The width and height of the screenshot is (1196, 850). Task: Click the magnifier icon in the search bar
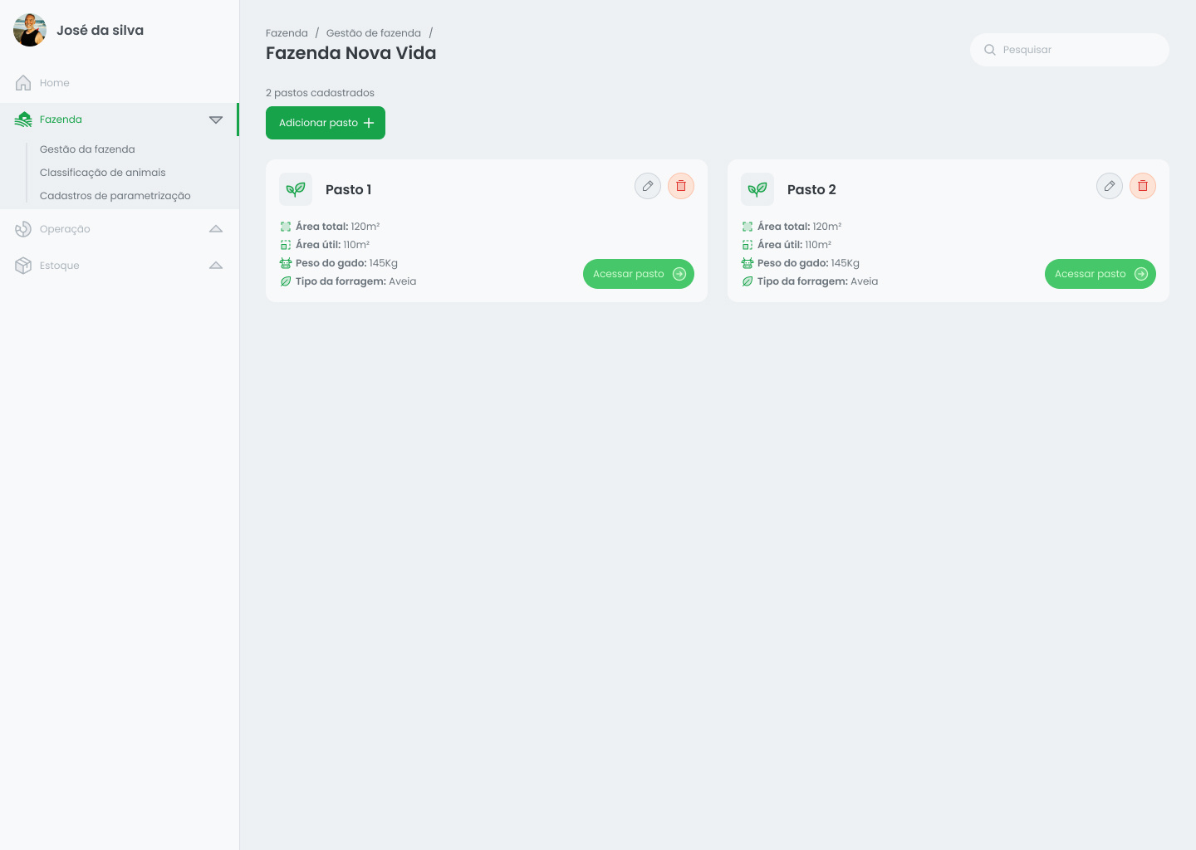(x=990, y=50)
